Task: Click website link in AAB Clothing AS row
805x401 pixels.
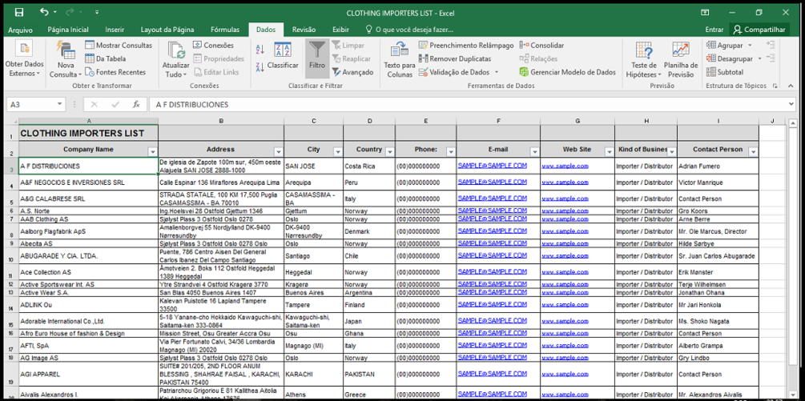Action: pos(566,219)
